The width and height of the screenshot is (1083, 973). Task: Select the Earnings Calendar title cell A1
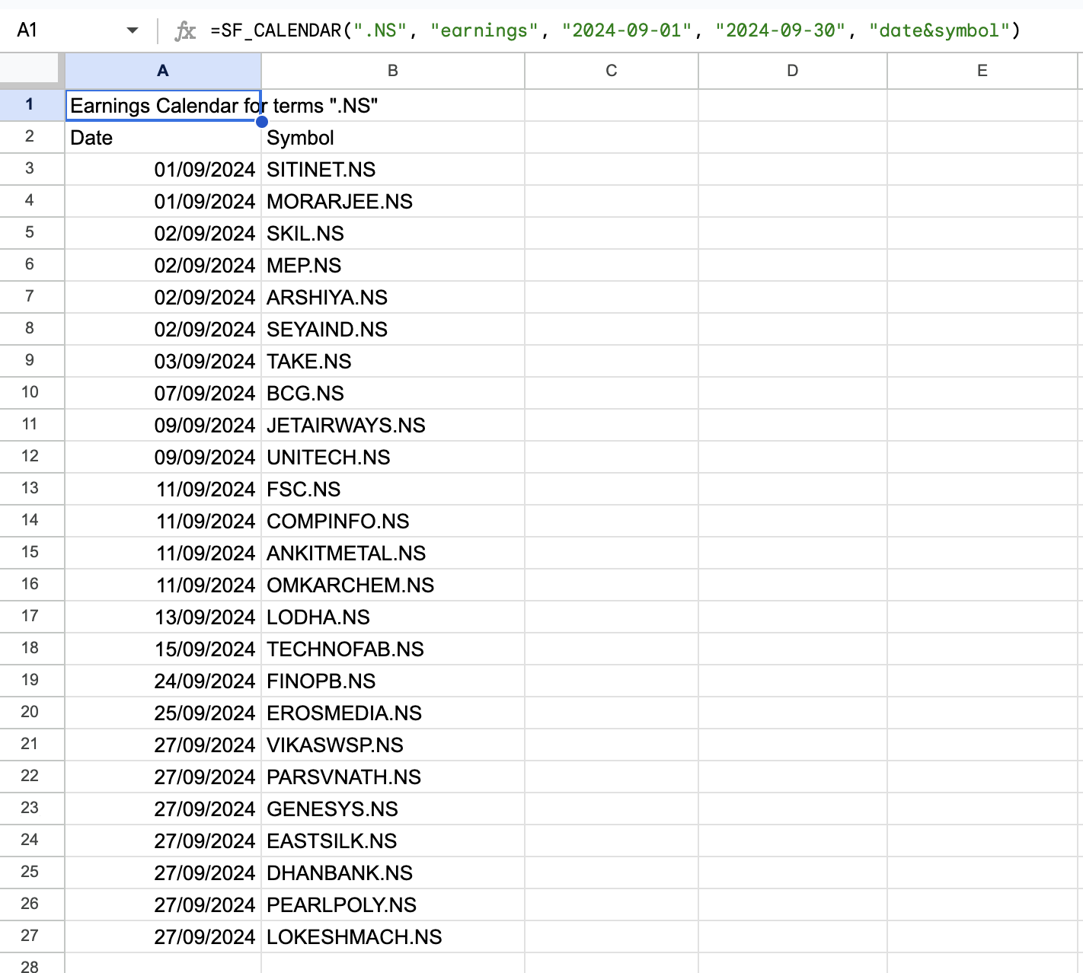pos(162,105)
